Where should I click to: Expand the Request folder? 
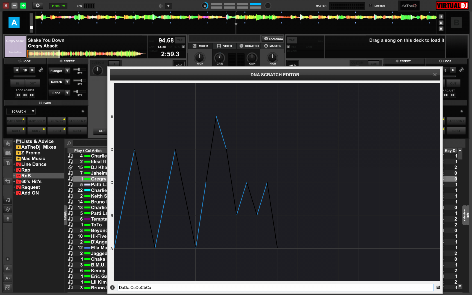pos(14,187)
